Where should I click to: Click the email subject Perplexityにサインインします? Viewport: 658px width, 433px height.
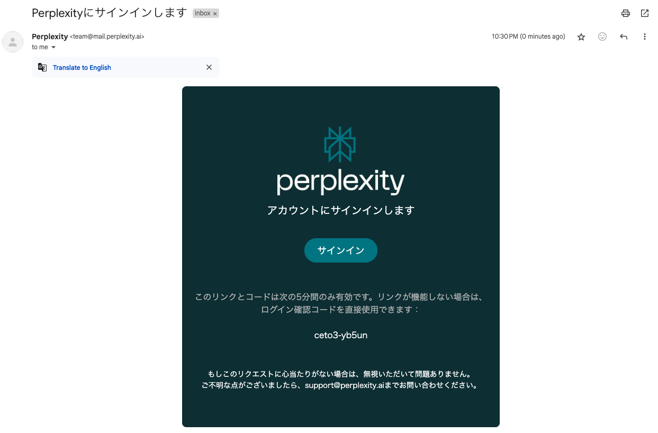110,13
